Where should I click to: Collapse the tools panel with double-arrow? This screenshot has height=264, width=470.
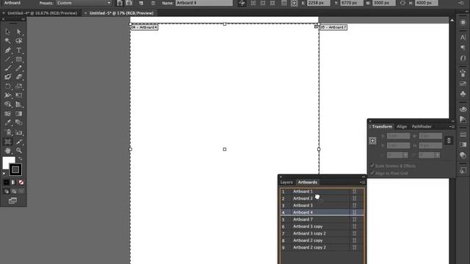coord(23,20)
